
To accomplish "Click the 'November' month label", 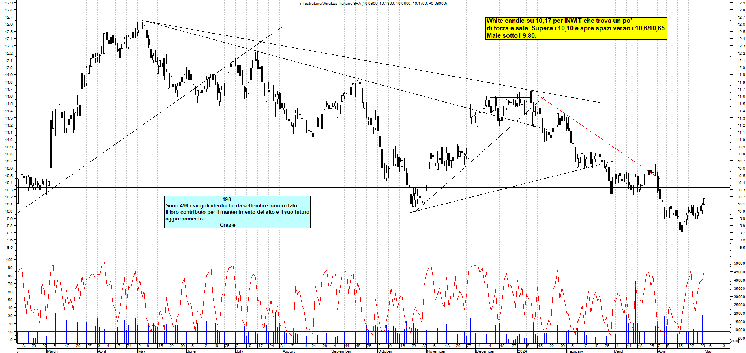I will (x=436, y=351).
